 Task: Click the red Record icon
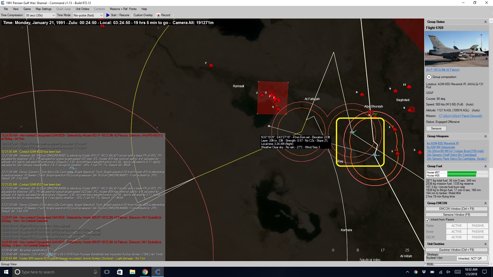pyautogui.click(x=158, y=15)
